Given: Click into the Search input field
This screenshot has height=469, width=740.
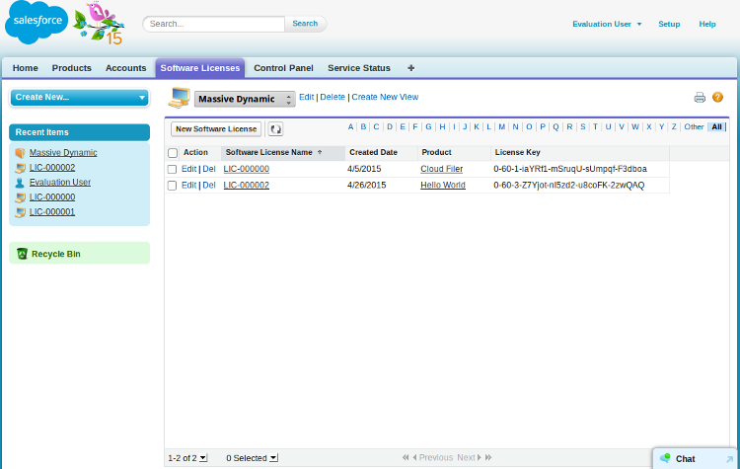Looking at the screenshot, I should [x=215, y=24].
